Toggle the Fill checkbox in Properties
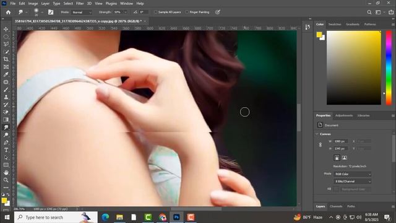Image resolution: width=396 pixels, height=223 pixels. pyautogui.click(x=336, y=189)
